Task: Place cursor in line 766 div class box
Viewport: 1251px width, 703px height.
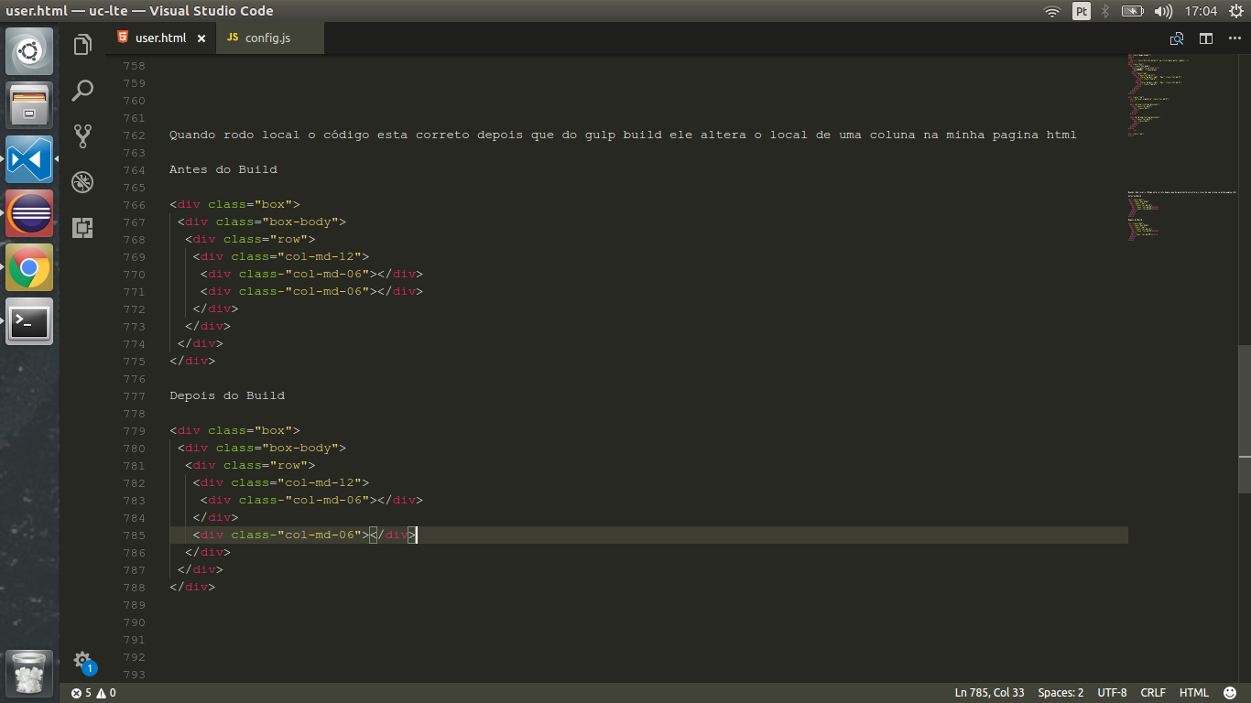Action: [234, 204]
